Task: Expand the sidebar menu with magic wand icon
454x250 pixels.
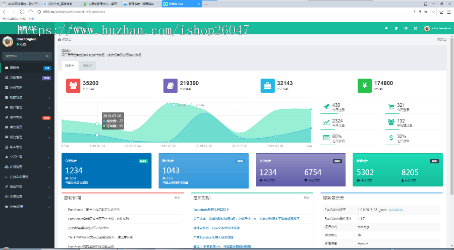Action: pyautogui.click(x=27, y=187)
